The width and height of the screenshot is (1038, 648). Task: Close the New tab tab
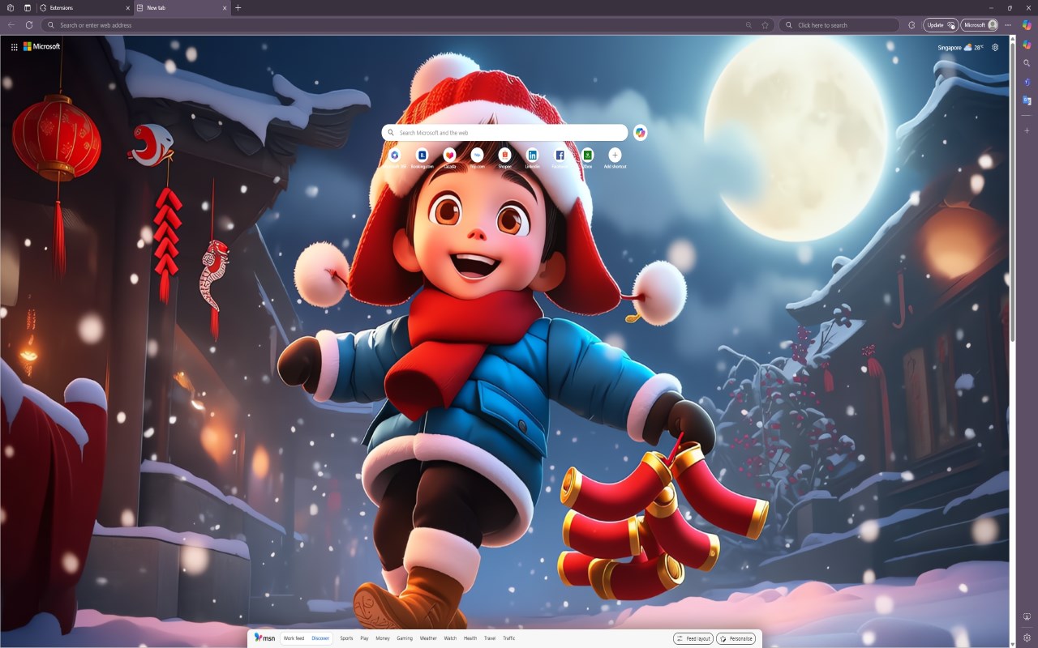pyautogui.click(x=225, y=8)
